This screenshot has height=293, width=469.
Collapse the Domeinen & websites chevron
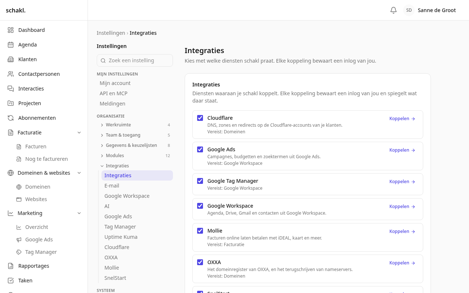(x=79, y=173)
